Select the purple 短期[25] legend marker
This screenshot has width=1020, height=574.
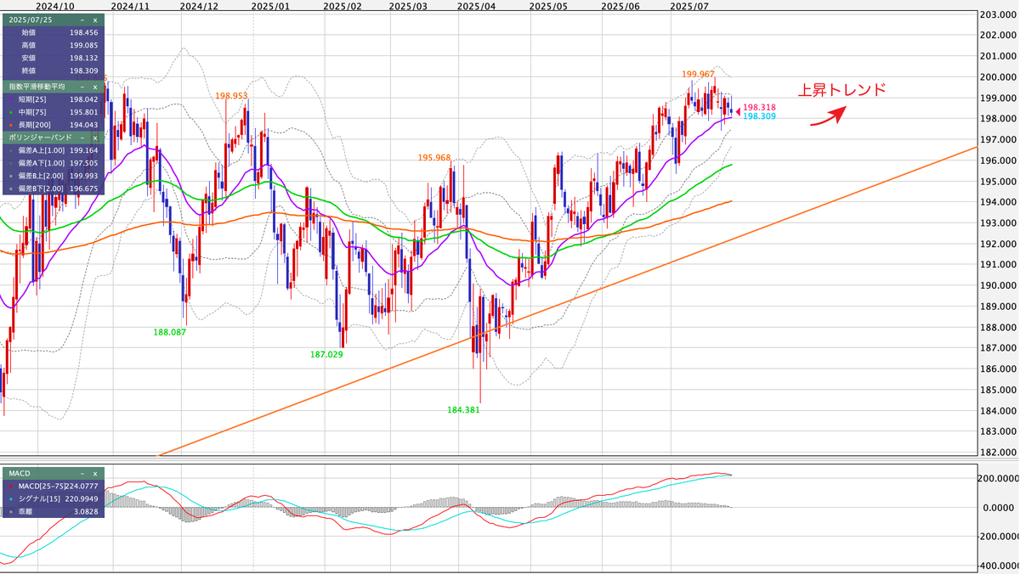pos(10,99)
